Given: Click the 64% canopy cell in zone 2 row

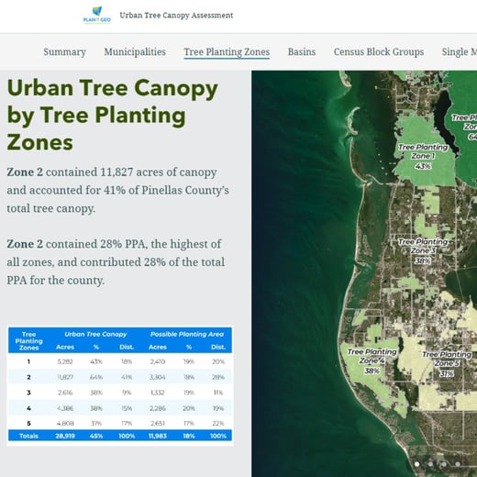Looking at the screenshot, I should tap(96, 377).
